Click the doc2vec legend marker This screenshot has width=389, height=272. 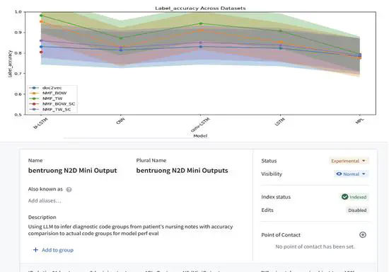pos(34,88)
